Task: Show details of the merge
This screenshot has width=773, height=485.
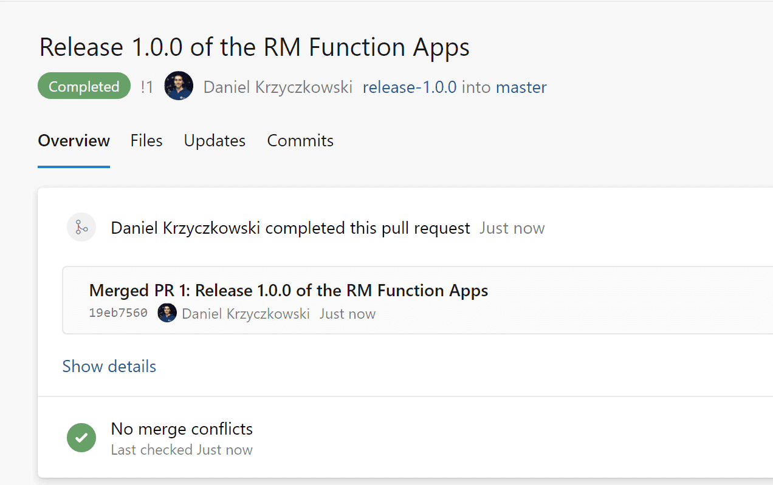Action: 109,366
